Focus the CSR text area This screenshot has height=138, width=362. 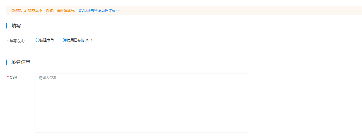(142, 103)
